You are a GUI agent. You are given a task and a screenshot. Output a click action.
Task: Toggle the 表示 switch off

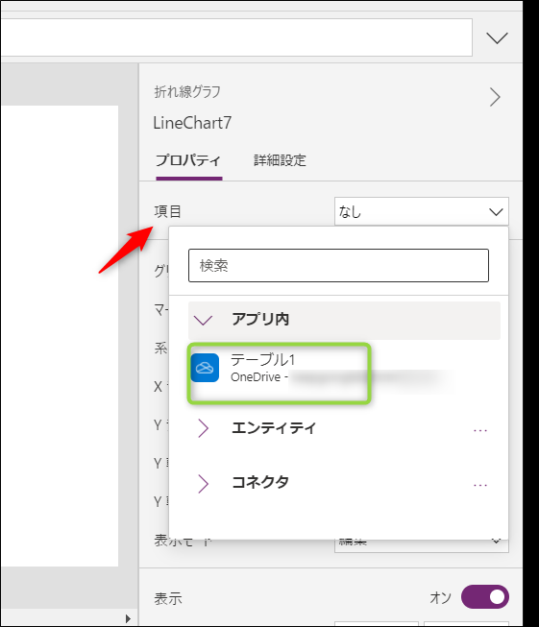pos(485,597)
